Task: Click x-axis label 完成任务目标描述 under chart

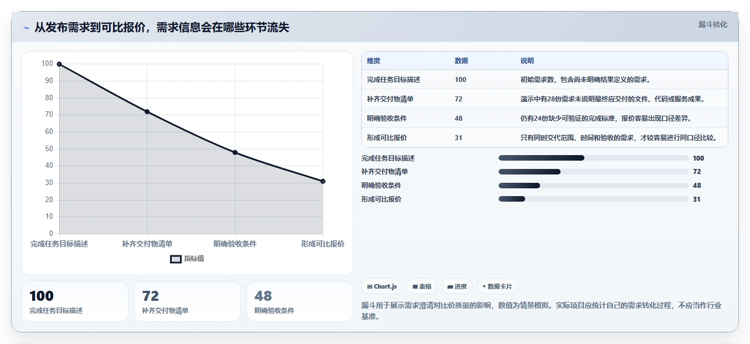Action: [x=59, y=244]
